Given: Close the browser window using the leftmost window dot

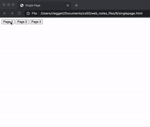Looking at the screenshot, I should click(4, 5).
